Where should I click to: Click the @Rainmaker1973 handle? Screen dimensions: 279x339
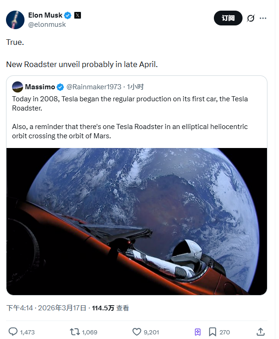click(x=94, y=87)
